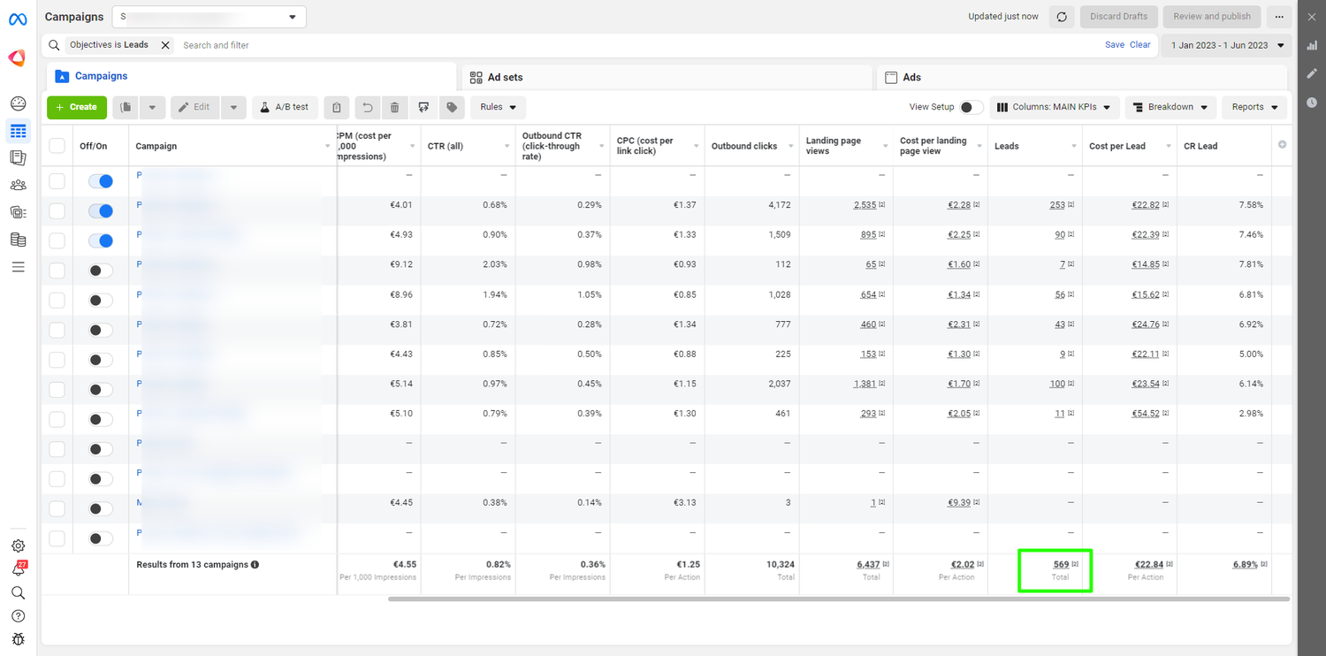Click the clipboard icon after A/B test
Viewport: 1326px width, 656px height.
336,107
